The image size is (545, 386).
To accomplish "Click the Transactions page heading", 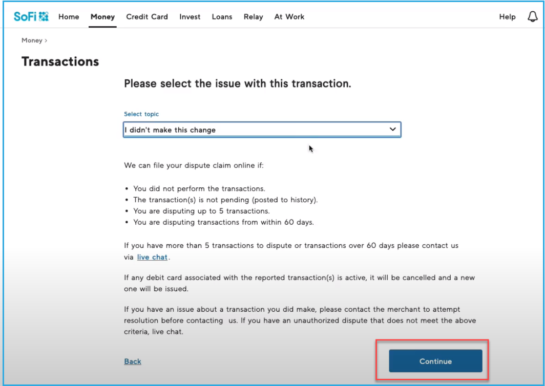I will [x=60, y=62].
